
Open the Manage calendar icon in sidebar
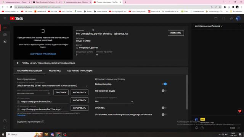coord(5,41)
